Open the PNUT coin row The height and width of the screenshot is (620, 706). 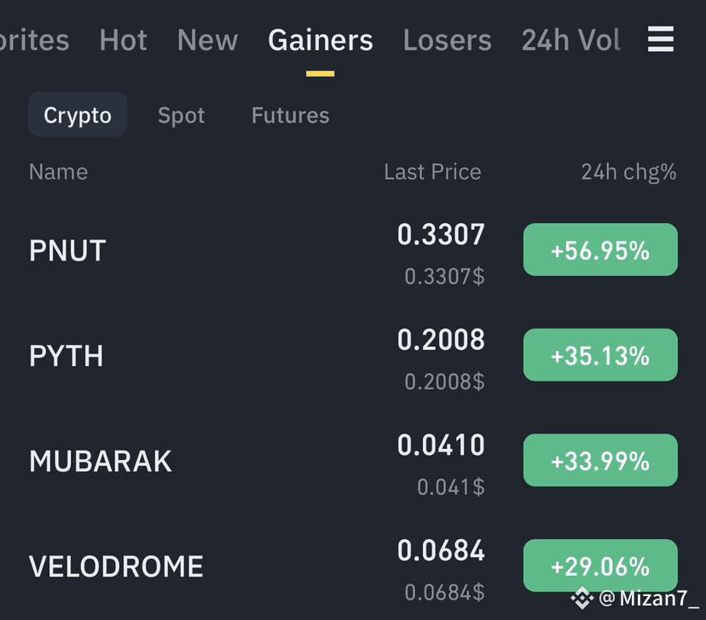tap(353, 250)
